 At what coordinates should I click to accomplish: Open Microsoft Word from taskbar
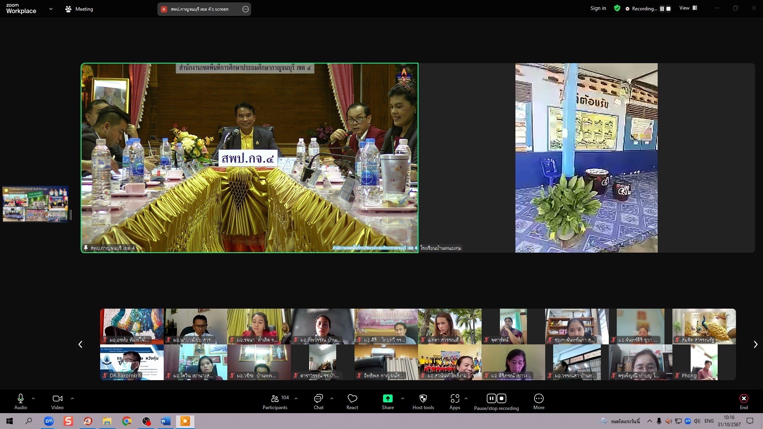click(166, 421)
